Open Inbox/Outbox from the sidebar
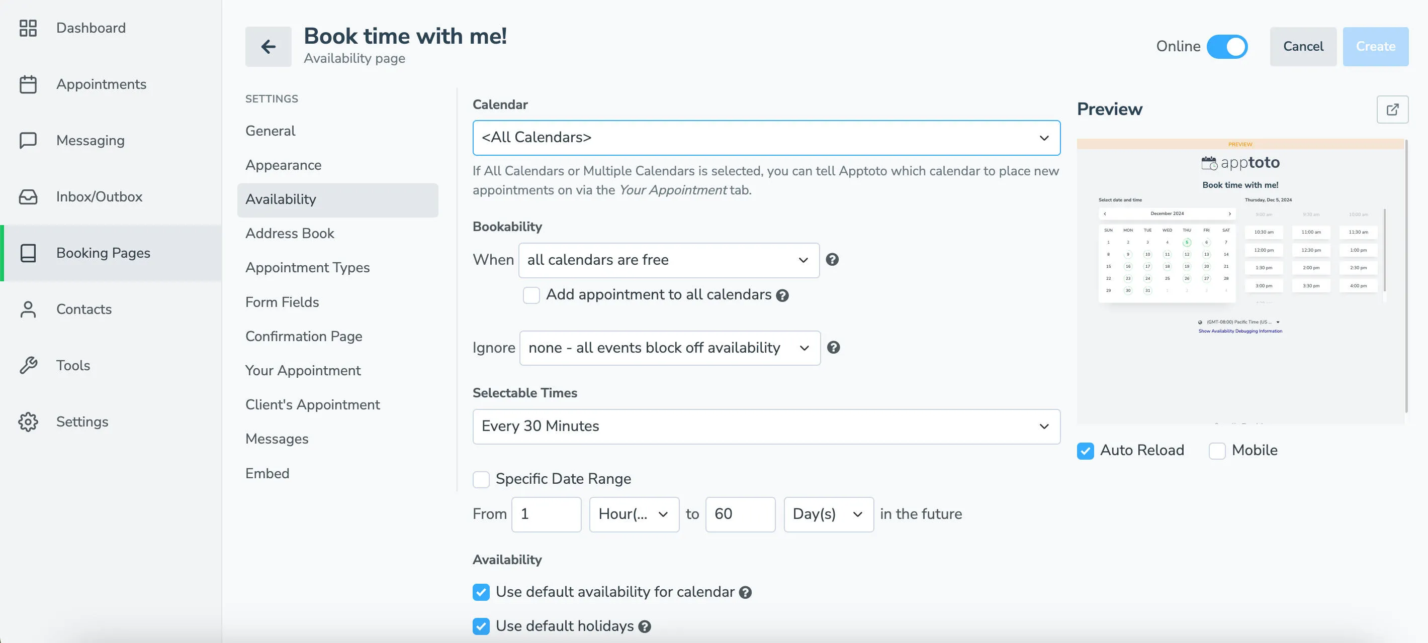This screenshot has height=643, width=1428. coord(99,196)
